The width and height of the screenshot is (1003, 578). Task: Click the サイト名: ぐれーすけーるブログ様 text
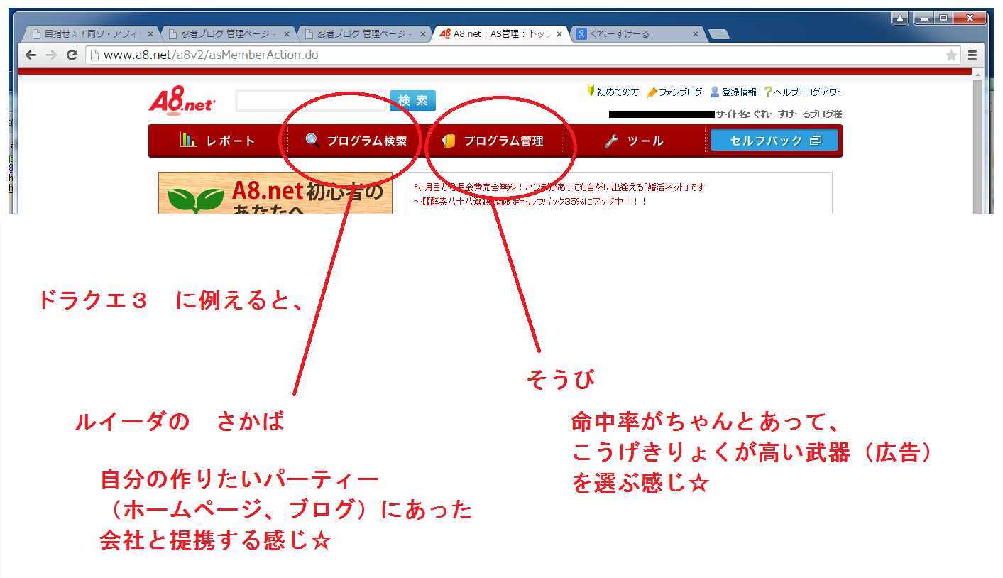coord(779,114)
